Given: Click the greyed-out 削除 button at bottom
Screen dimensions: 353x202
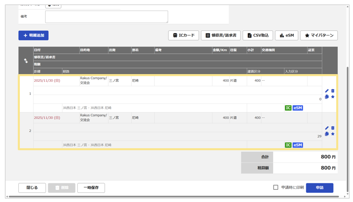Looking at the screenshot, I should [x=62, y=188].
